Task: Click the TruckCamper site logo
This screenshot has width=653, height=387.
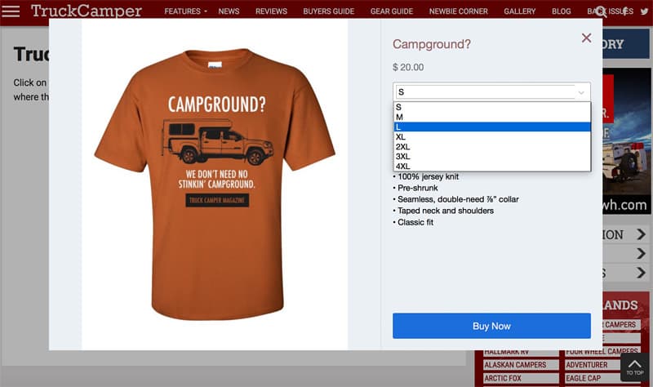Action: point(87,11)
